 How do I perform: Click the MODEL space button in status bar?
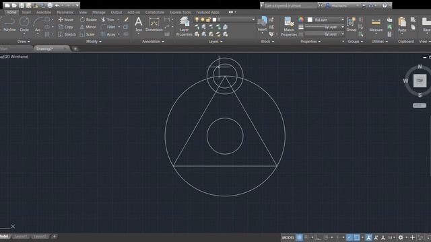[288, 237]
